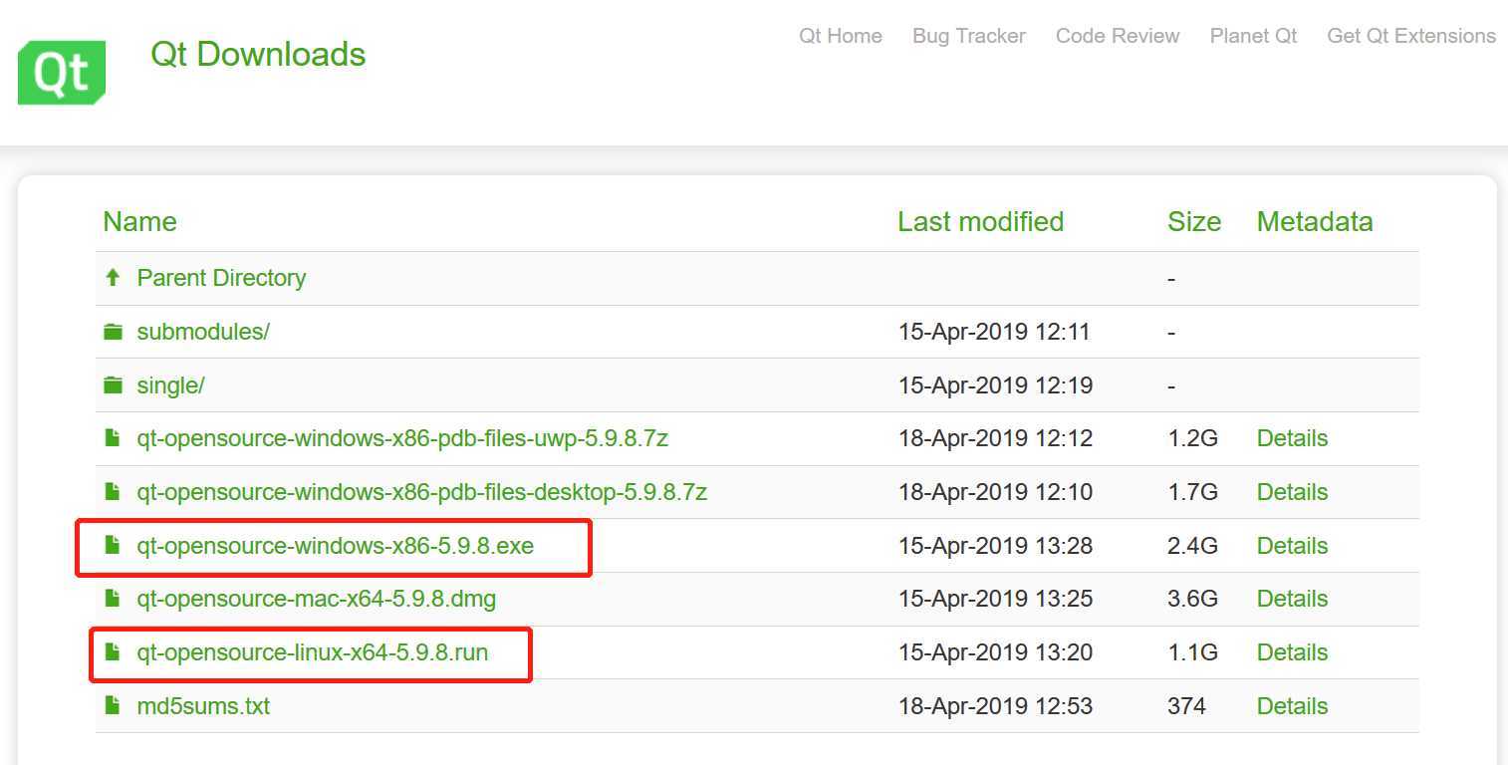Open the single/ folder
The height and width of the screenshot is (765, 1508).
pyautogui.click(x=170, y=385)
